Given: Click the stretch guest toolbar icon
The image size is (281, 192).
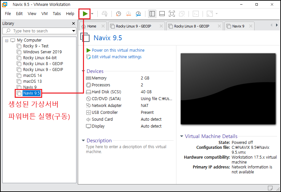Looking at the screenshot, I should pos(209,14).
